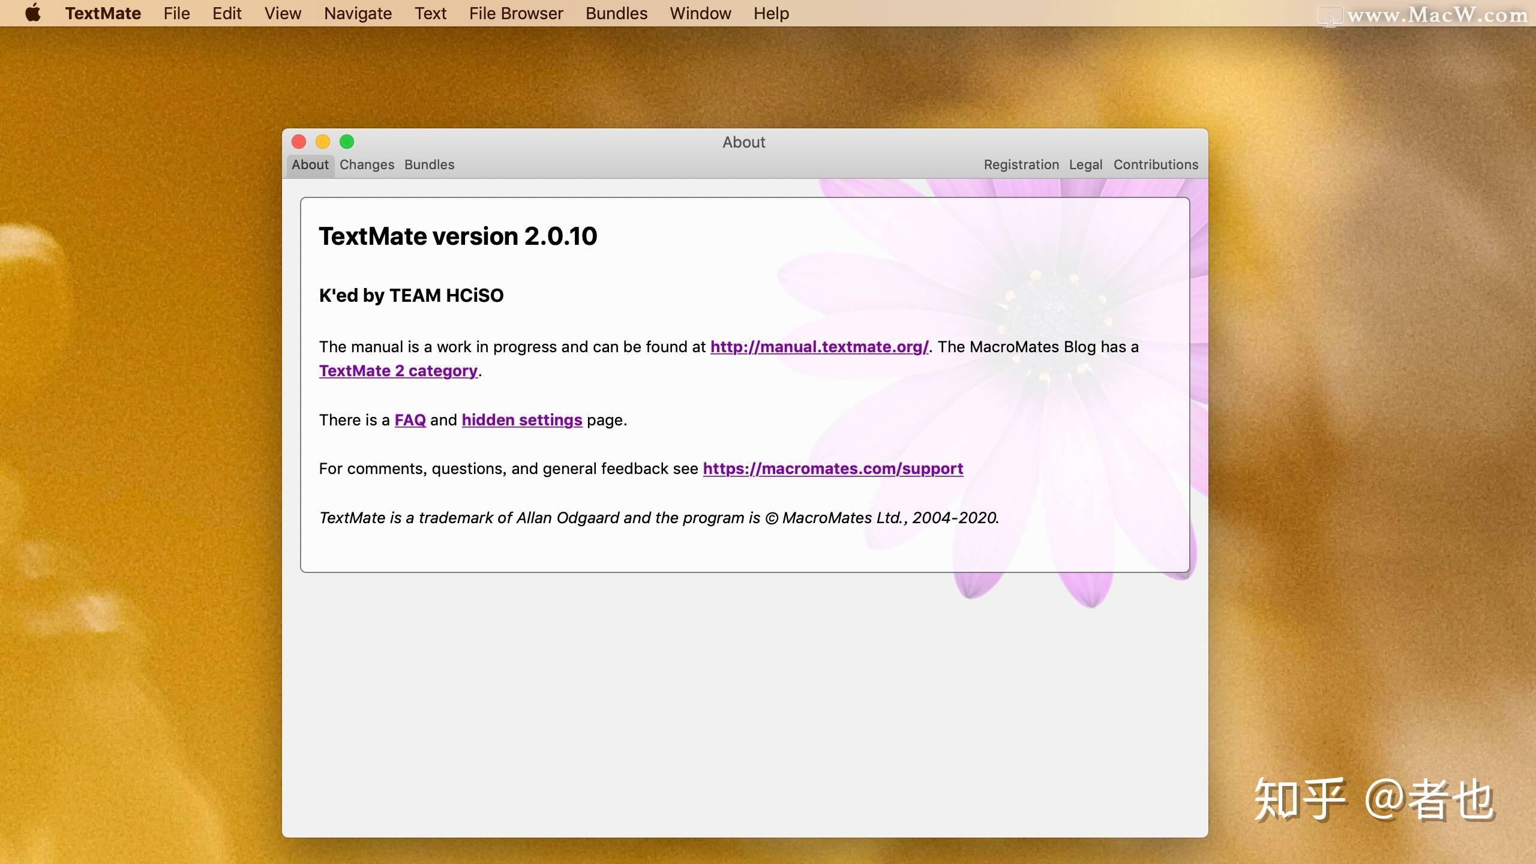This screenshot has width=1536, height=864.
Task: Open the hidden settings page link
Action: click(x=521, y=419)
